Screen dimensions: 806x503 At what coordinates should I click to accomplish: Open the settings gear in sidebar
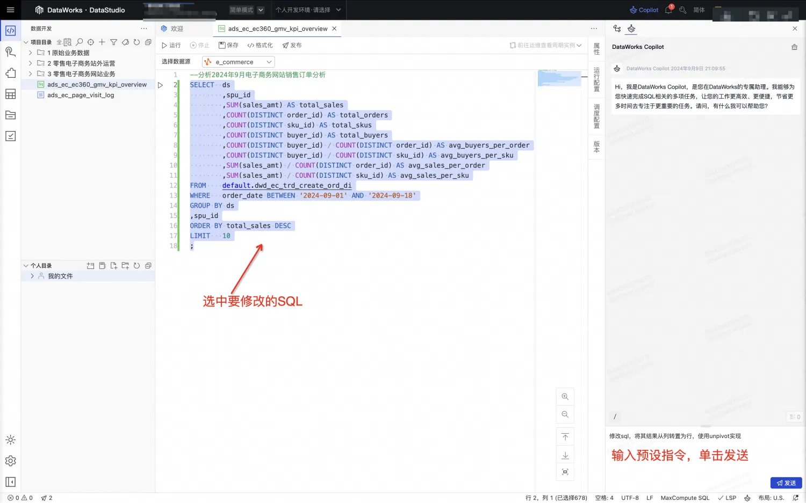coord(10,461)
